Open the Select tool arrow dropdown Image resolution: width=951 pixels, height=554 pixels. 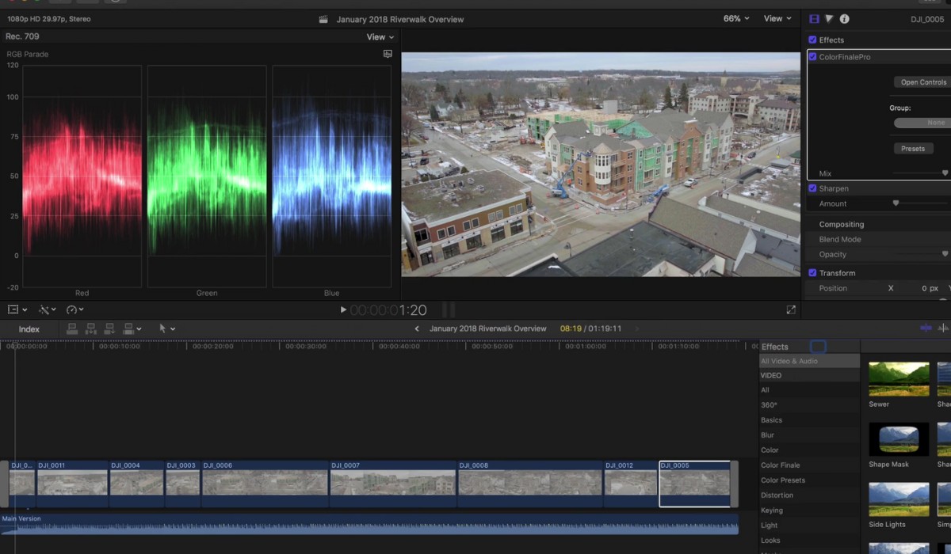pyautogui.click(x=167, y=328)
